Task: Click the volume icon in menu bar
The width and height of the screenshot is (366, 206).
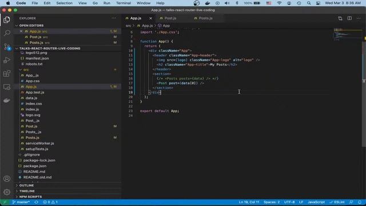Action: coord(227,3)
